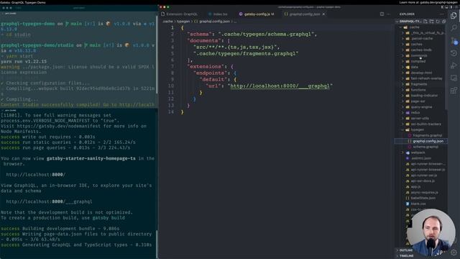The image size is (460, 259).
Task: Open api-ssr-docs.js in Explorer
Action: click(x=423, y=181)
